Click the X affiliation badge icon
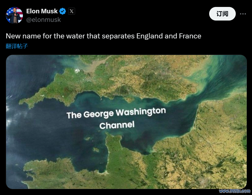Screen dimensions: 252x195 [72, 11]
